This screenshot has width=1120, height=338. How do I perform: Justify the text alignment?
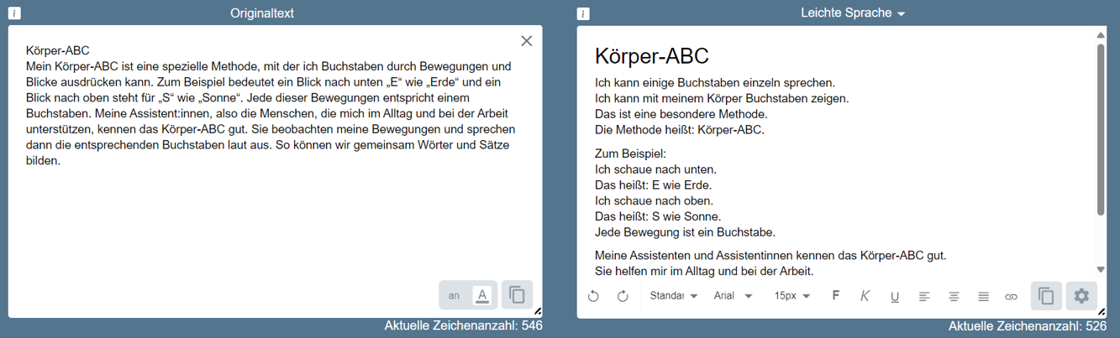click(983, 296)
